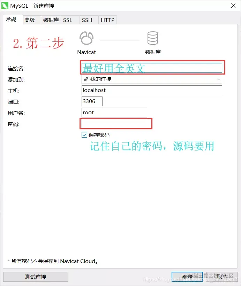The image size is (241, 286).
Task: Open the 我的连接 combo box
Action: 152,79
